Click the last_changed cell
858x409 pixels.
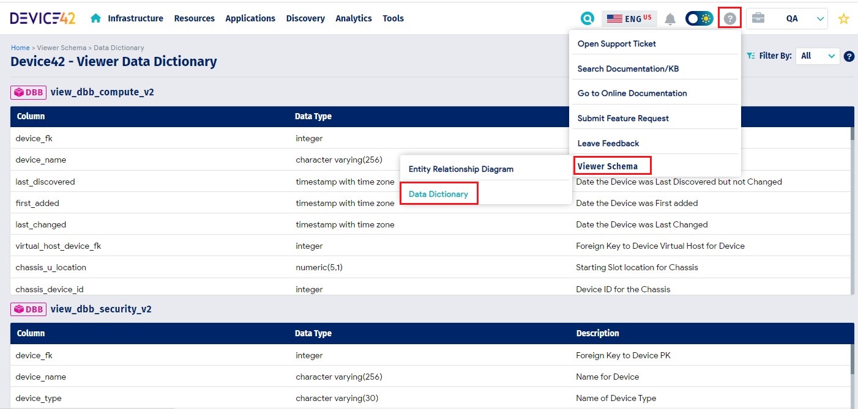coord(41,224)
